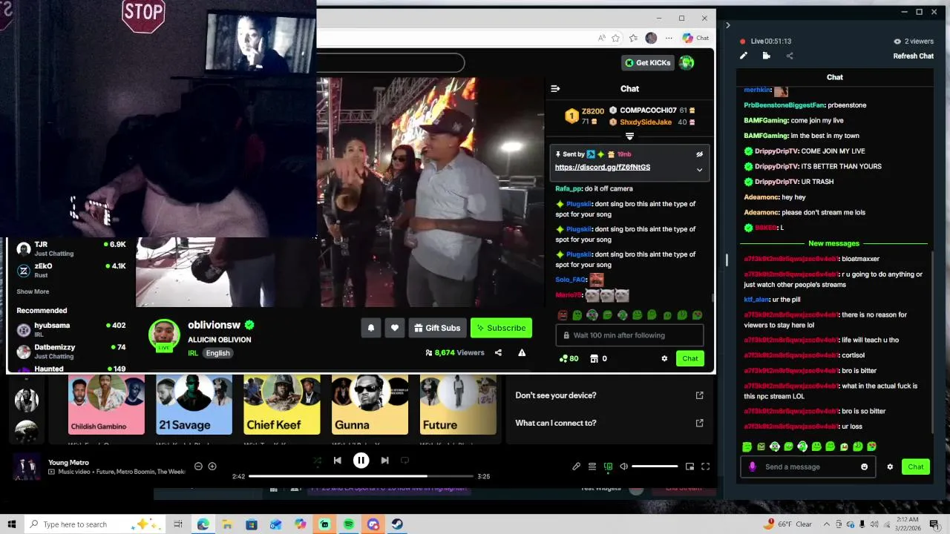Screen dimensions: 950x534
Task: Open the pinned discord.gg link
Action: pyautogui.click(x=603, y=168)
